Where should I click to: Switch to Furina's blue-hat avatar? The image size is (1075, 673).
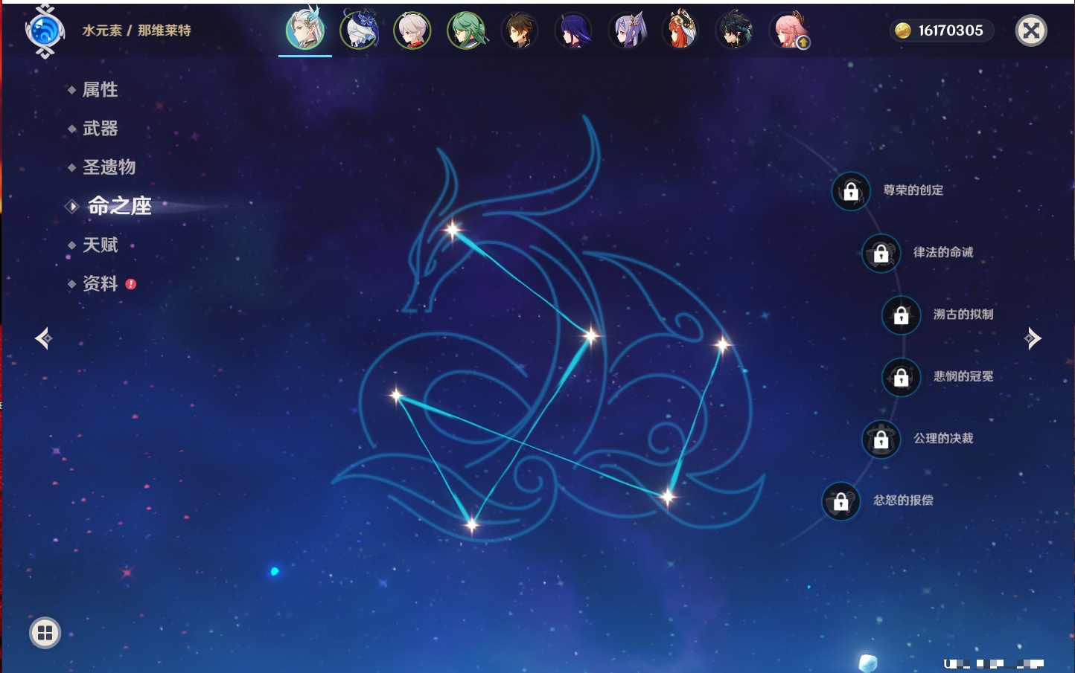(359, 30)
